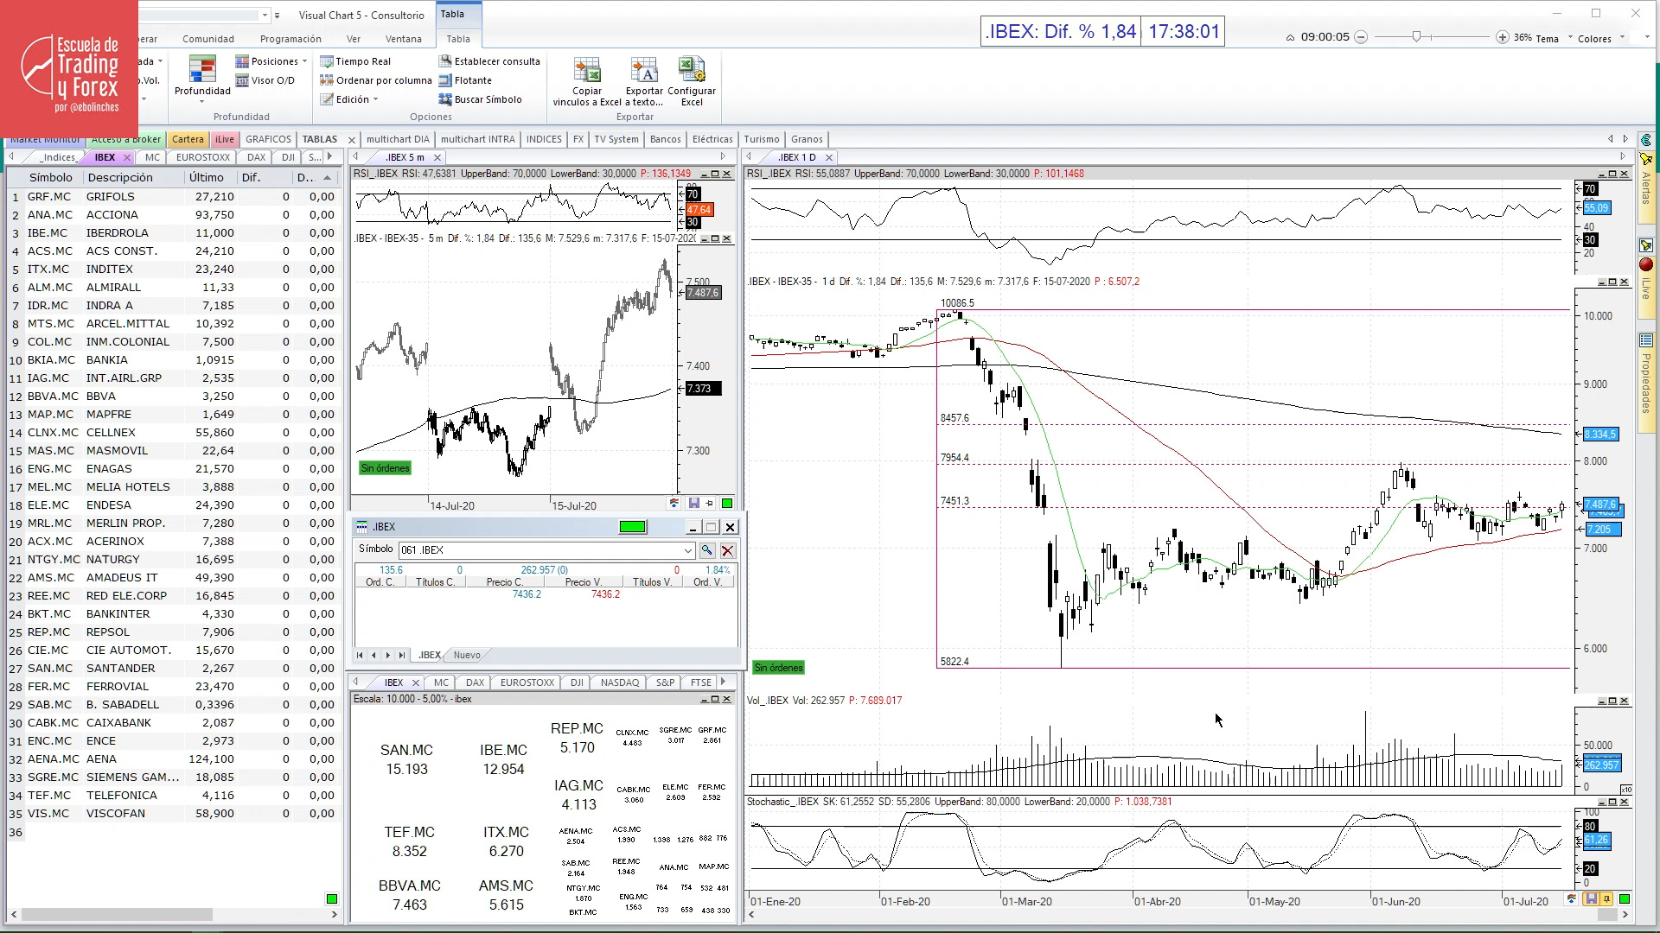
Task: Select the Nuevo tab in .IBEX window
Action: (467, 655)
